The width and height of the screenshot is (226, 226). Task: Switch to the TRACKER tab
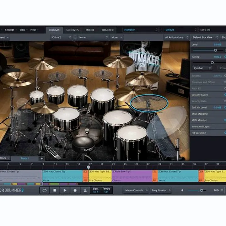(107, 30)
